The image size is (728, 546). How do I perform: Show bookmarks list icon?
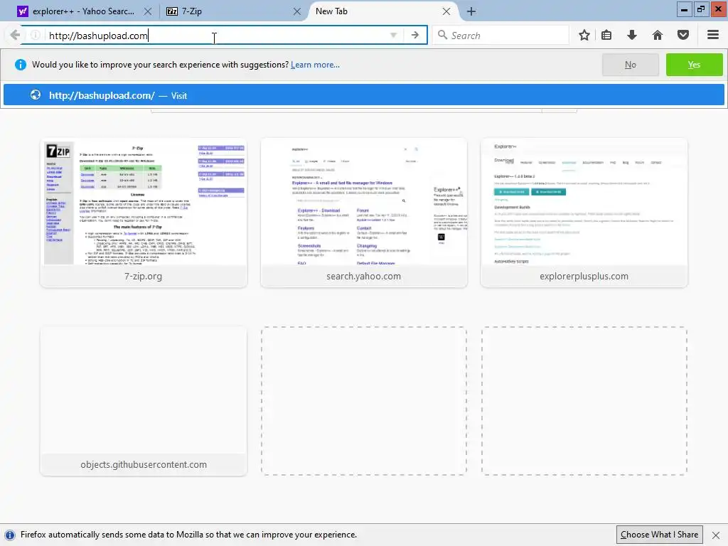[606, 36]
